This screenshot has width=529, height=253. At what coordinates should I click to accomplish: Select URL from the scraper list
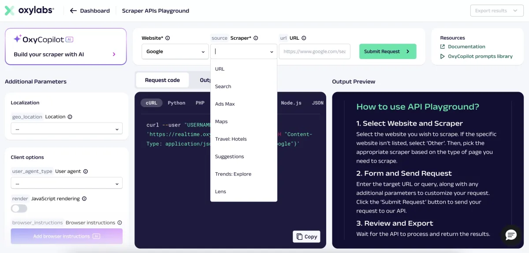click(244, 69)
